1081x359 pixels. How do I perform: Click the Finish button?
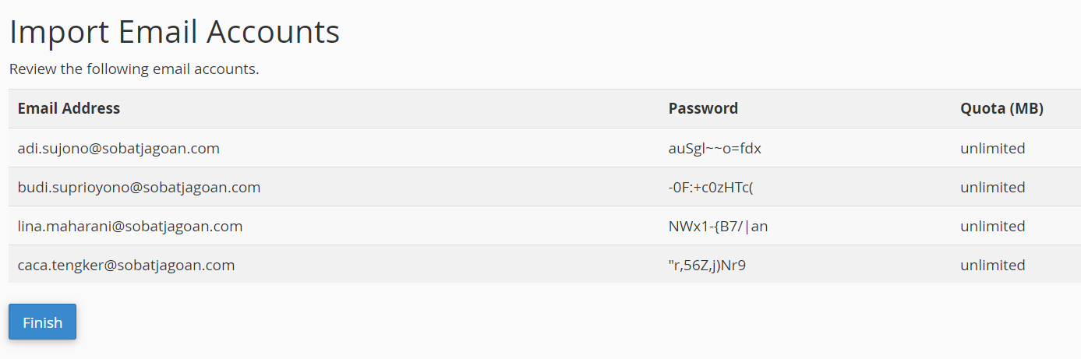point(42,322)
